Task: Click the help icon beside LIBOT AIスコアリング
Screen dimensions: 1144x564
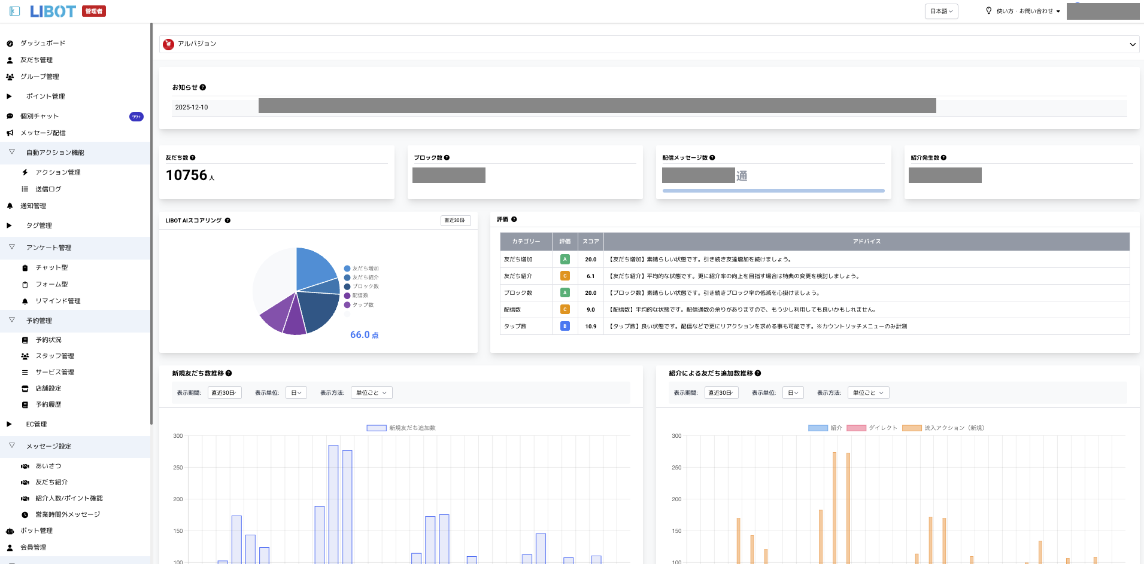Action: (x=227, y=221)
